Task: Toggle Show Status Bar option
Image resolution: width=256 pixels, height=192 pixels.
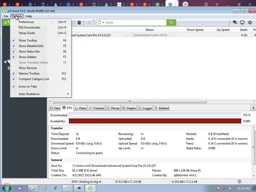Action: point(41,51)
